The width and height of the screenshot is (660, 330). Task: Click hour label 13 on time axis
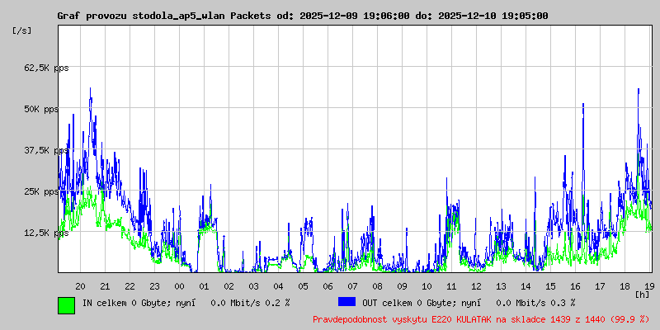(501, 286)
